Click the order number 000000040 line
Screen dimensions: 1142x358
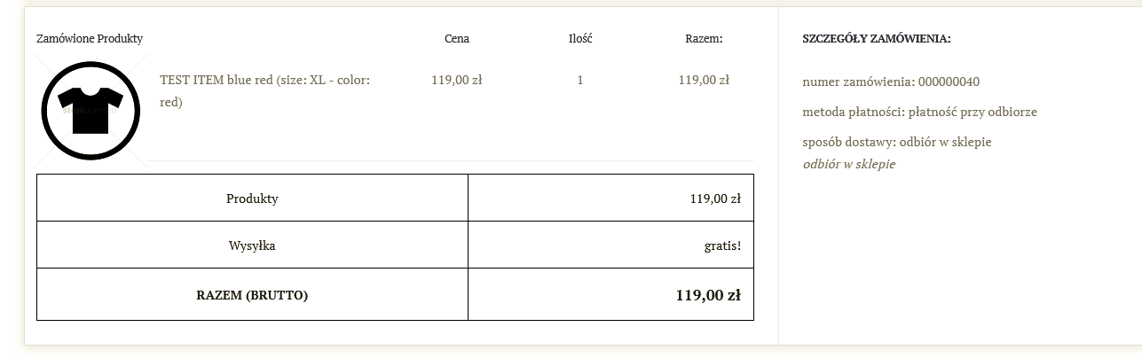click(890, 82)
